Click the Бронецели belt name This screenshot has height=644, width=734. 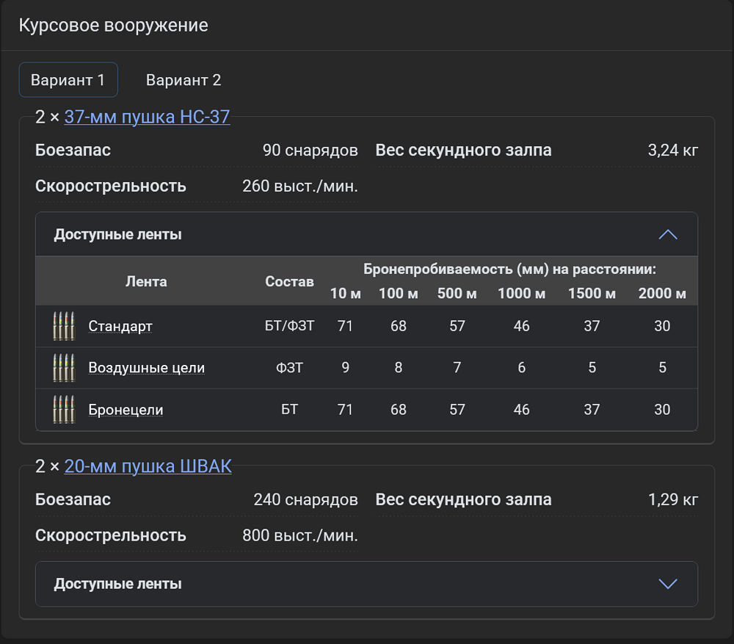[x=126, y=410]
